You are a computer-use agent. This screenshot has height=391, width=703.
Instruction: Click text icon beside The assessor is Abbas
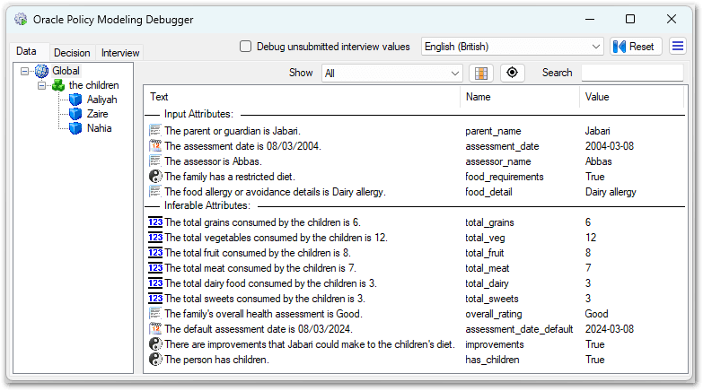click(x=155, y=161)
